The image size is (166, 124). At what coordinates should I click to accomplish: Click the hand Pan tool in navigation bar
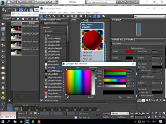147,100
